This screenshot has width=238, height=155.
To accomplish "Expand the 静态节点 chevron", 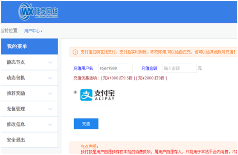I will (x=50, y=63).
